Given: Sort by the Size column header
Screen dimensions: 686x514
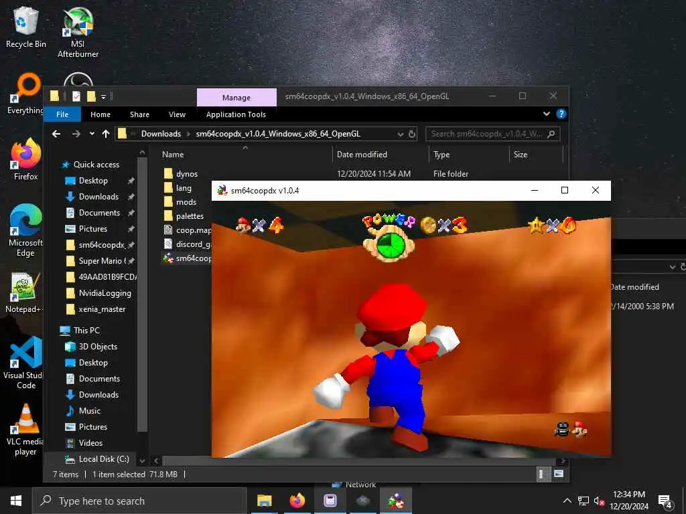Looking at the screenshot, I should pyautogui.click(x=536, y=155).
